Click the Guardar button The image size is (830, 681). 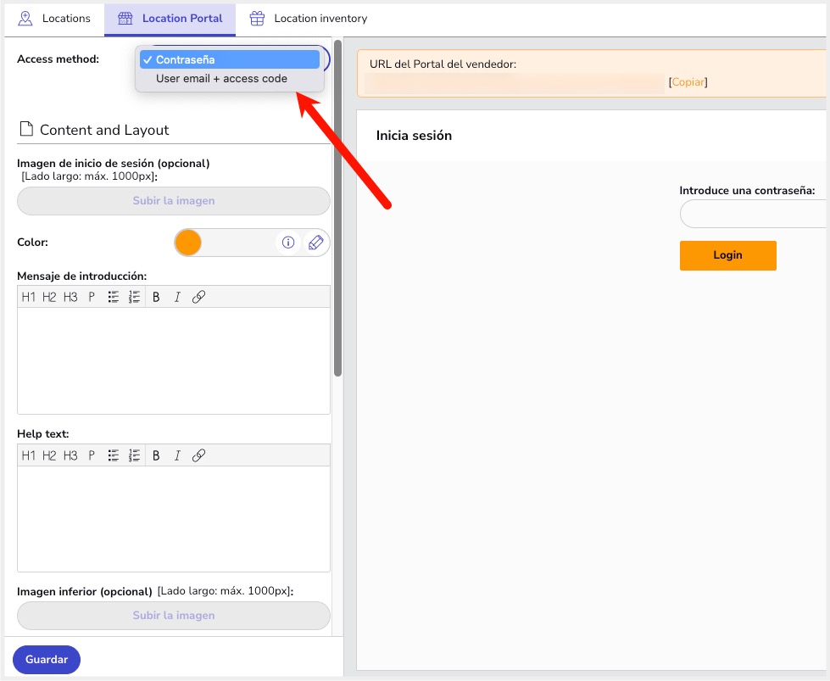click(47, 659)
